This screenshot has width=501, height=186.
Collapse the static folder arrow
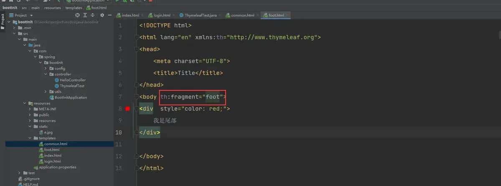point(30,126)
